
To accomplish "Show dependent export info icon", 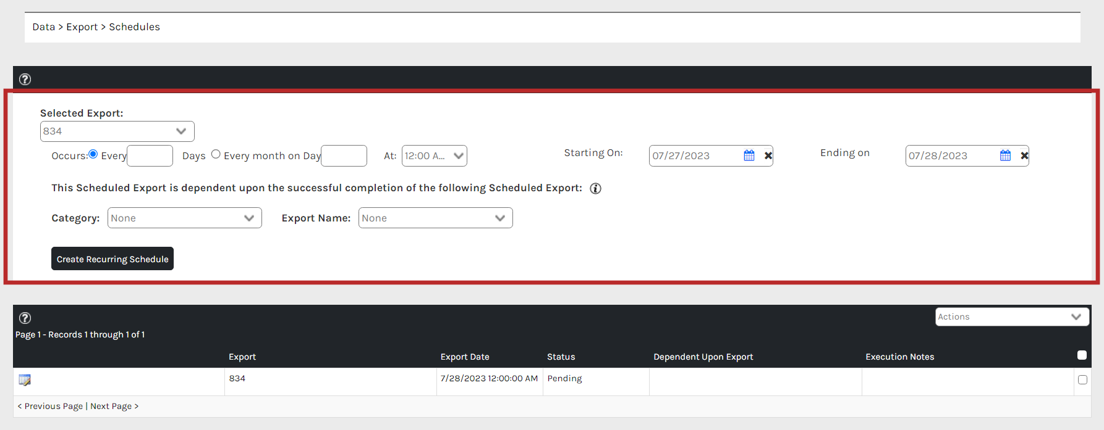I will click(x=595, y=188).
